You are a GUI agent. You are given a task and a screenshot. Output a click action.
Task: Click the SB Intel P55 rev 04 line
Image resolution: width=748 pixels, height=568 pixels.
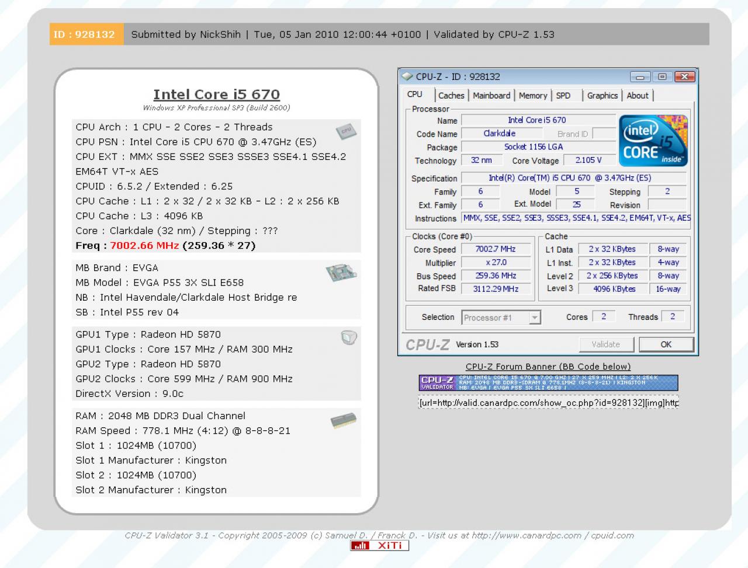(x=127, y=312)
